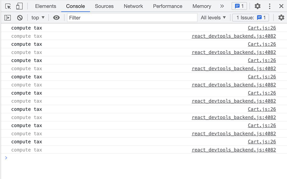Open the three-dot customize DevTools menu
The height and width of the screenshot is (179, 287).
(270, 6)
